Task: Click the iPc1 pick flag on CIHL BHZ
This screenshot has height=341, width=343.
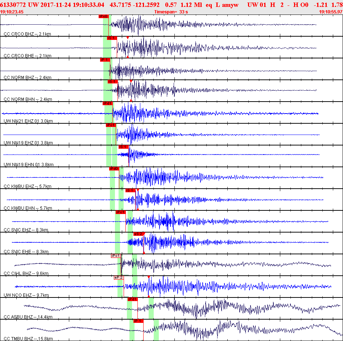Action: click(116, 256)
